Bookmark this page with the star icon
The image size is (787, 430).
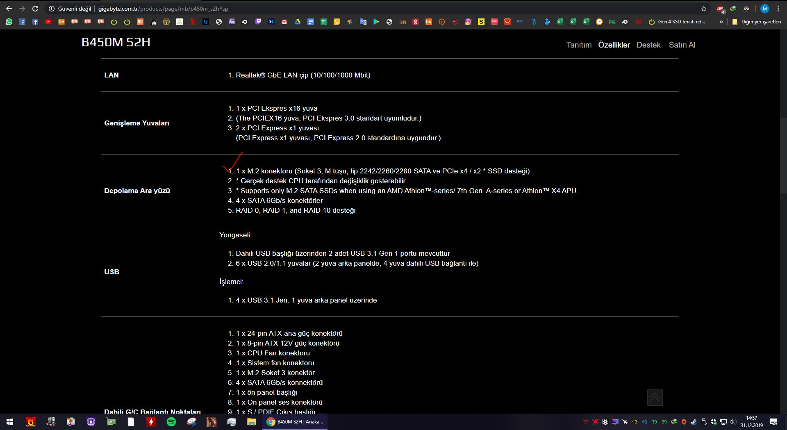point(704,9)
